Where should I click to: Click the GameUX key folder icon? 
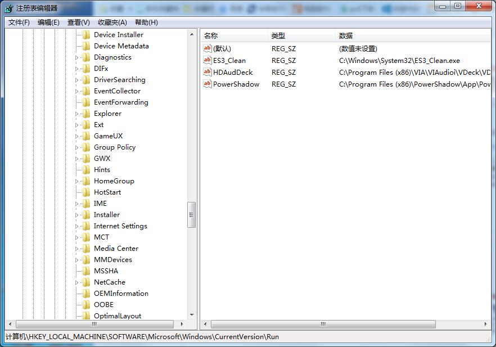click(x=85, y=136)
